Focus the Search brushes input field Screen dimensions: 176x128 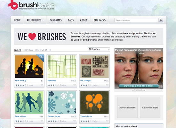click(137, 20)
